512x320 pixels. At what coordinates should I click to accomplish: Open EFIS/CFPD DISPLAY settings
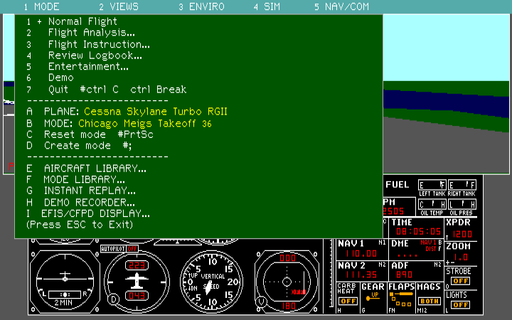[88, 213]
